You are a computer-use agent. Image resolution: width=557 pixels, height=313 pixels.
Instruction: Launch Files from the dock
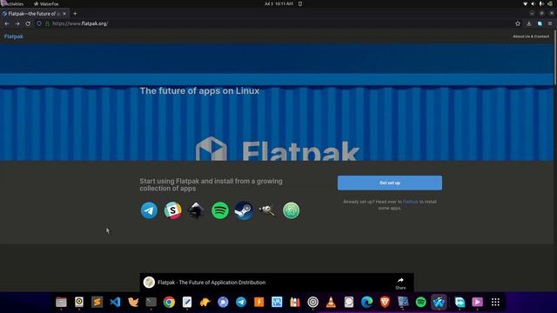(61, 302)
